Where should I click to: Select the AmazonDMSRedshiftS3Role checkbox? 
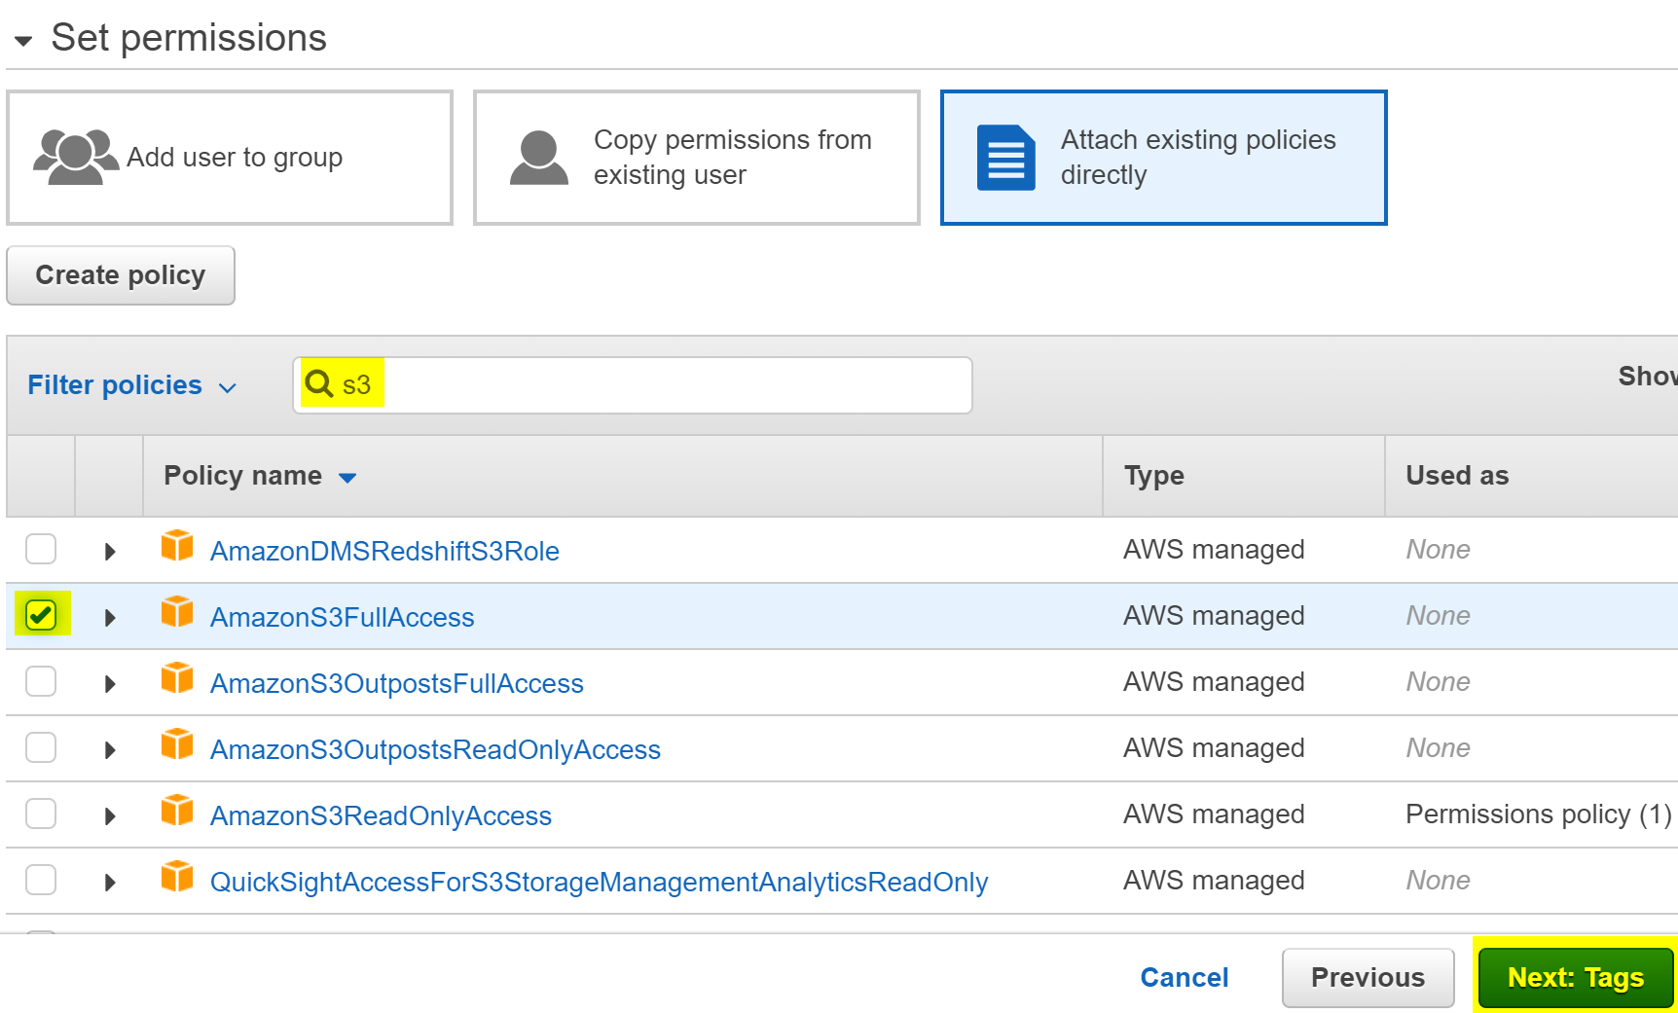pyautogui.click(x=41, y=549)
